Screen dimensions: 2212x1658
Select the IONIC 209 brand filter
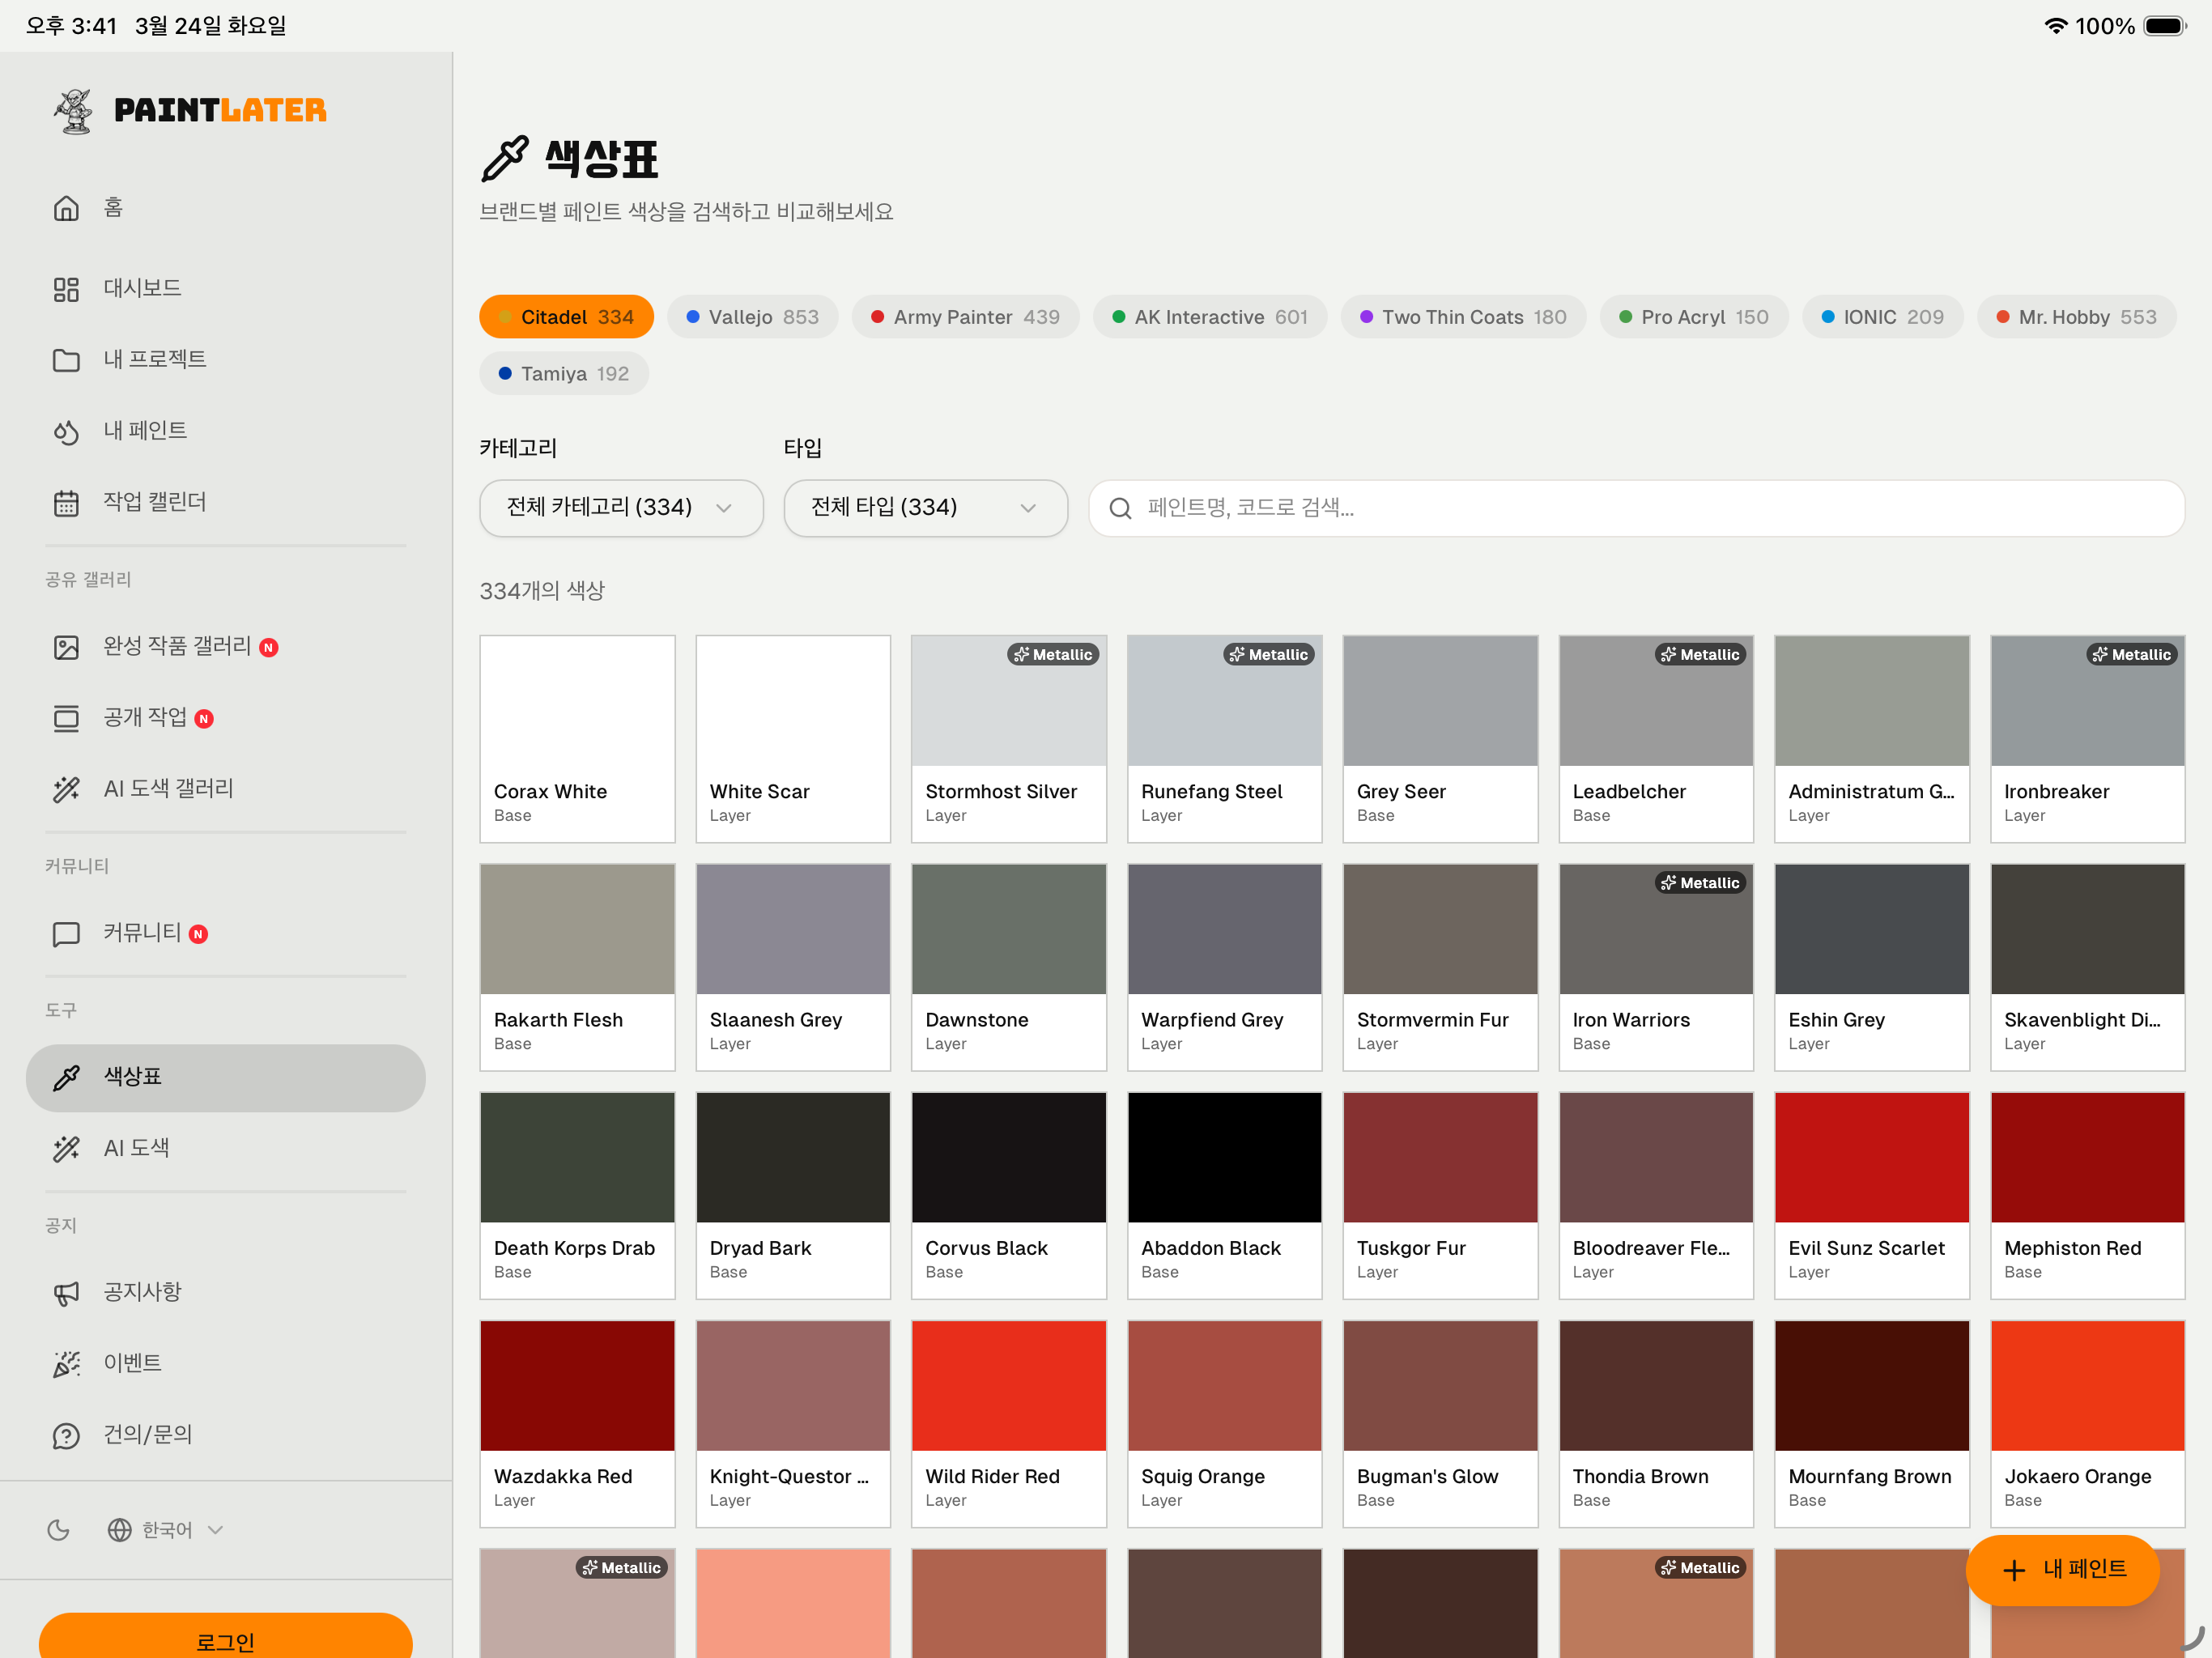[x=1882, y=317]
